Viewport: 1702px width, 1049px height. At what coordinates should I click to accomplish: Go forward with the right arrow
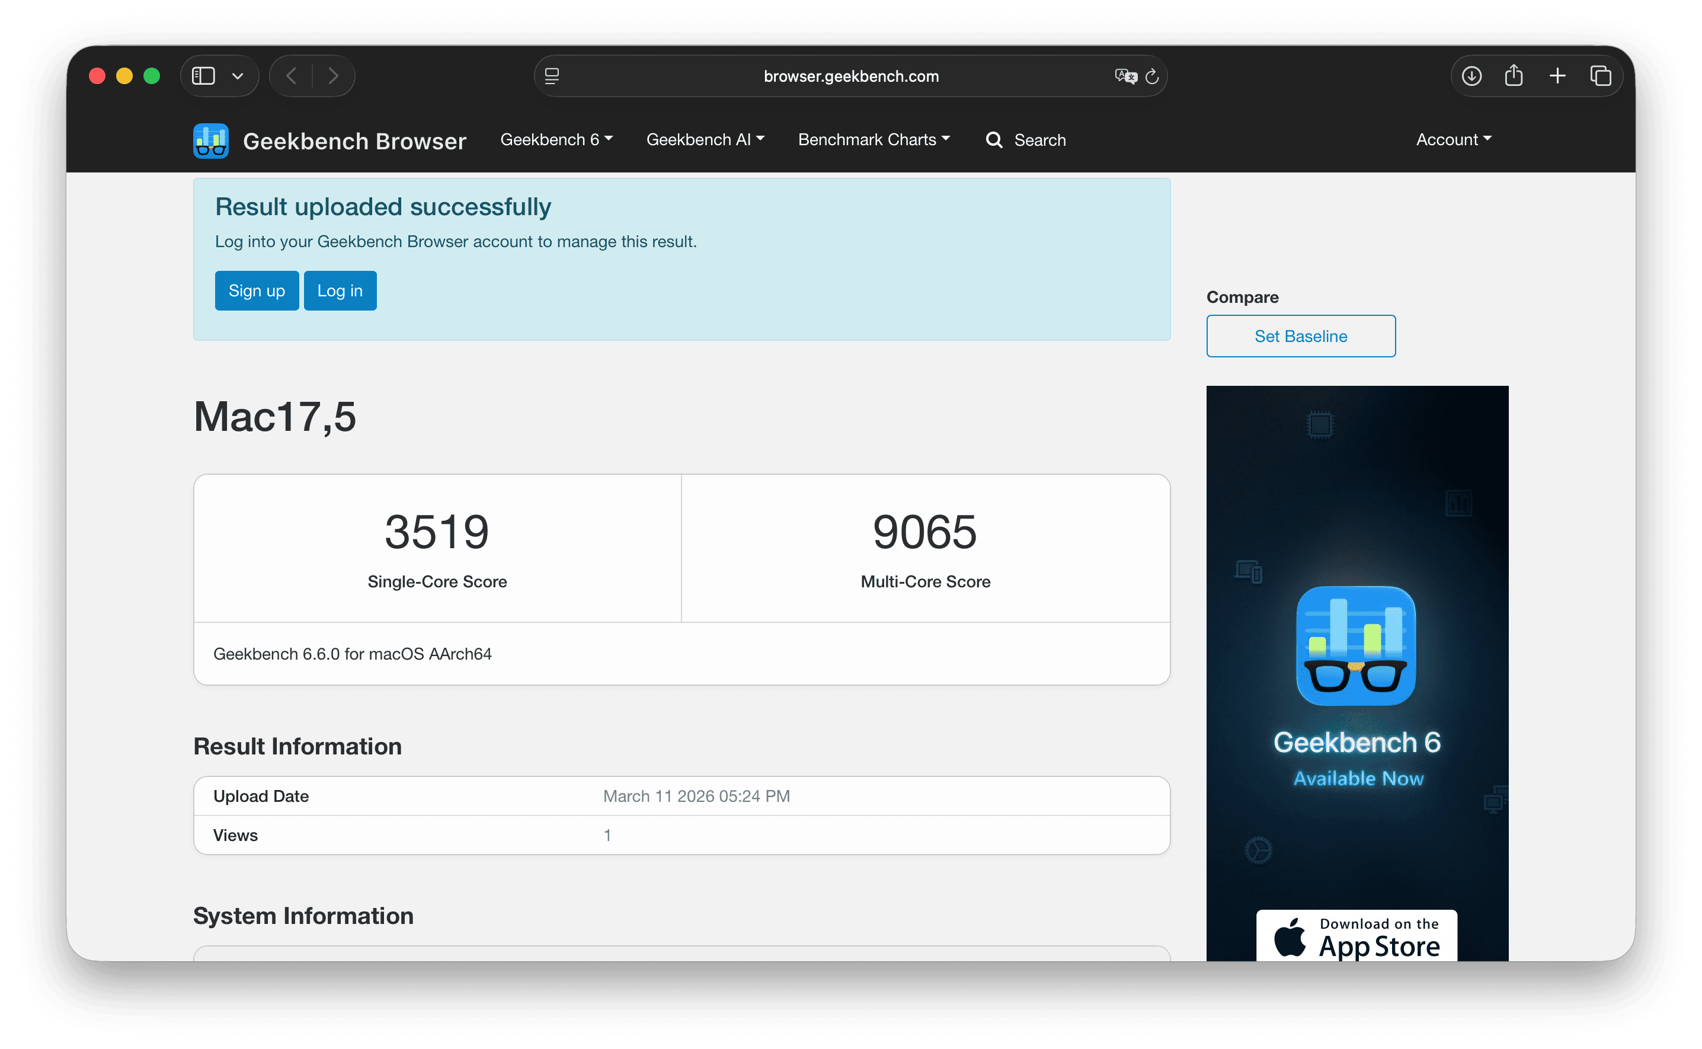(334, 76)
